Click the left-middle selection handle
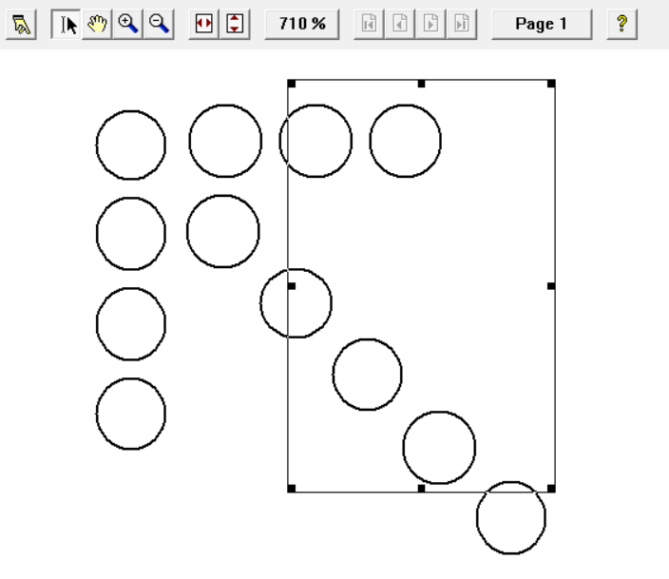 pyautogui.click(x=292, y=286)
